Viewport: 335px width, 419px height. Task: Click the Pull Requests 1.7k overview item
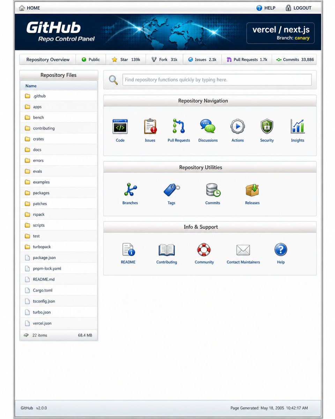[x=247, y=60]
